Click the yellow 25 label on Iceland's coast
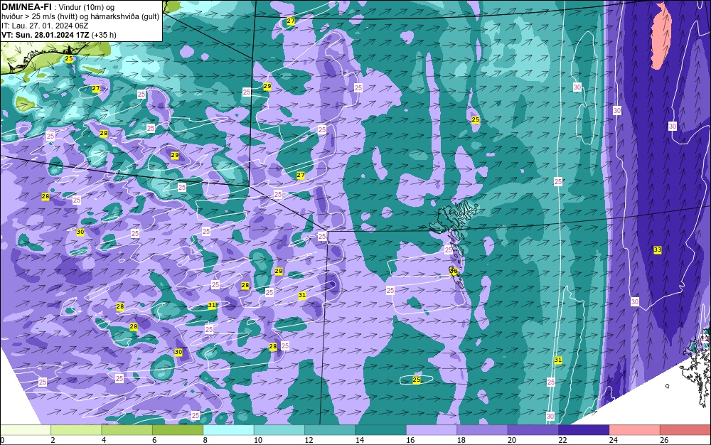The height and width of the screenshot is (445, 711). (68, 58)
